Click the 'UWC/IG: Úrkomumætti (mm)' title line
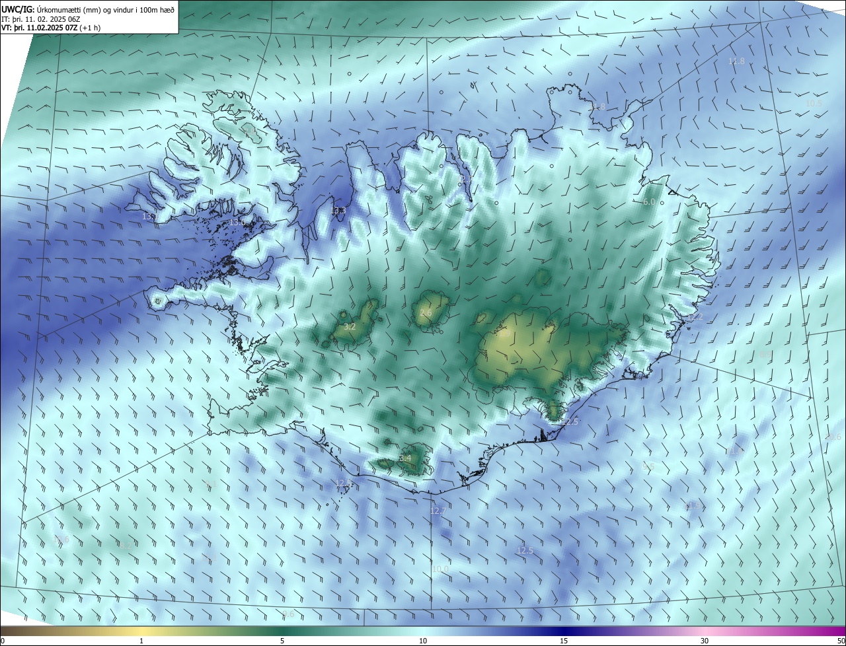The width and height of the screenshot is (846, 646). coord(87,9)
